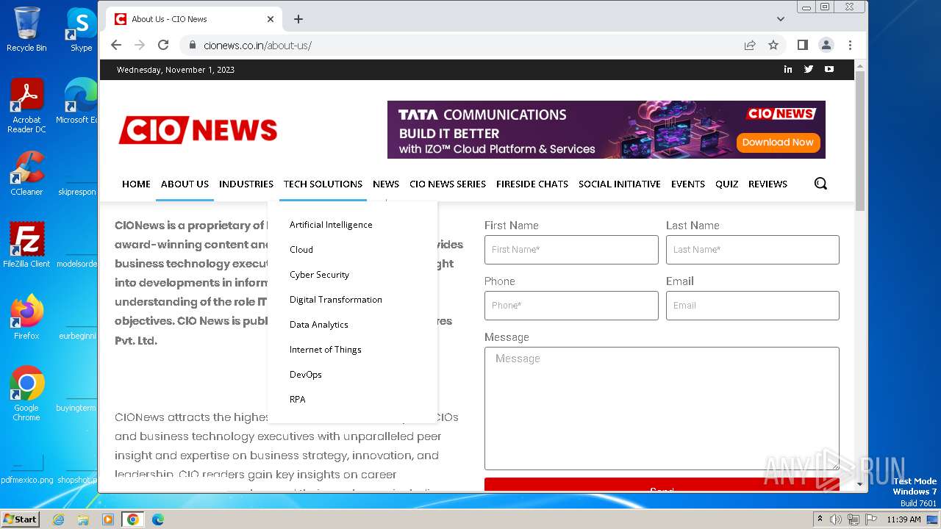
Task: Open Chrome three-dot menu
Action: [x=850, y=45]
